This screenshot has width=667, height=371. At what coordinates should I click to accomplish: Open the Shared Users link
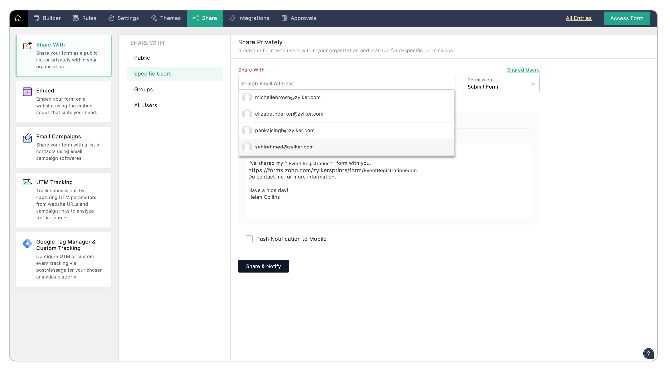pyautogui.click(x=523, y=70)
